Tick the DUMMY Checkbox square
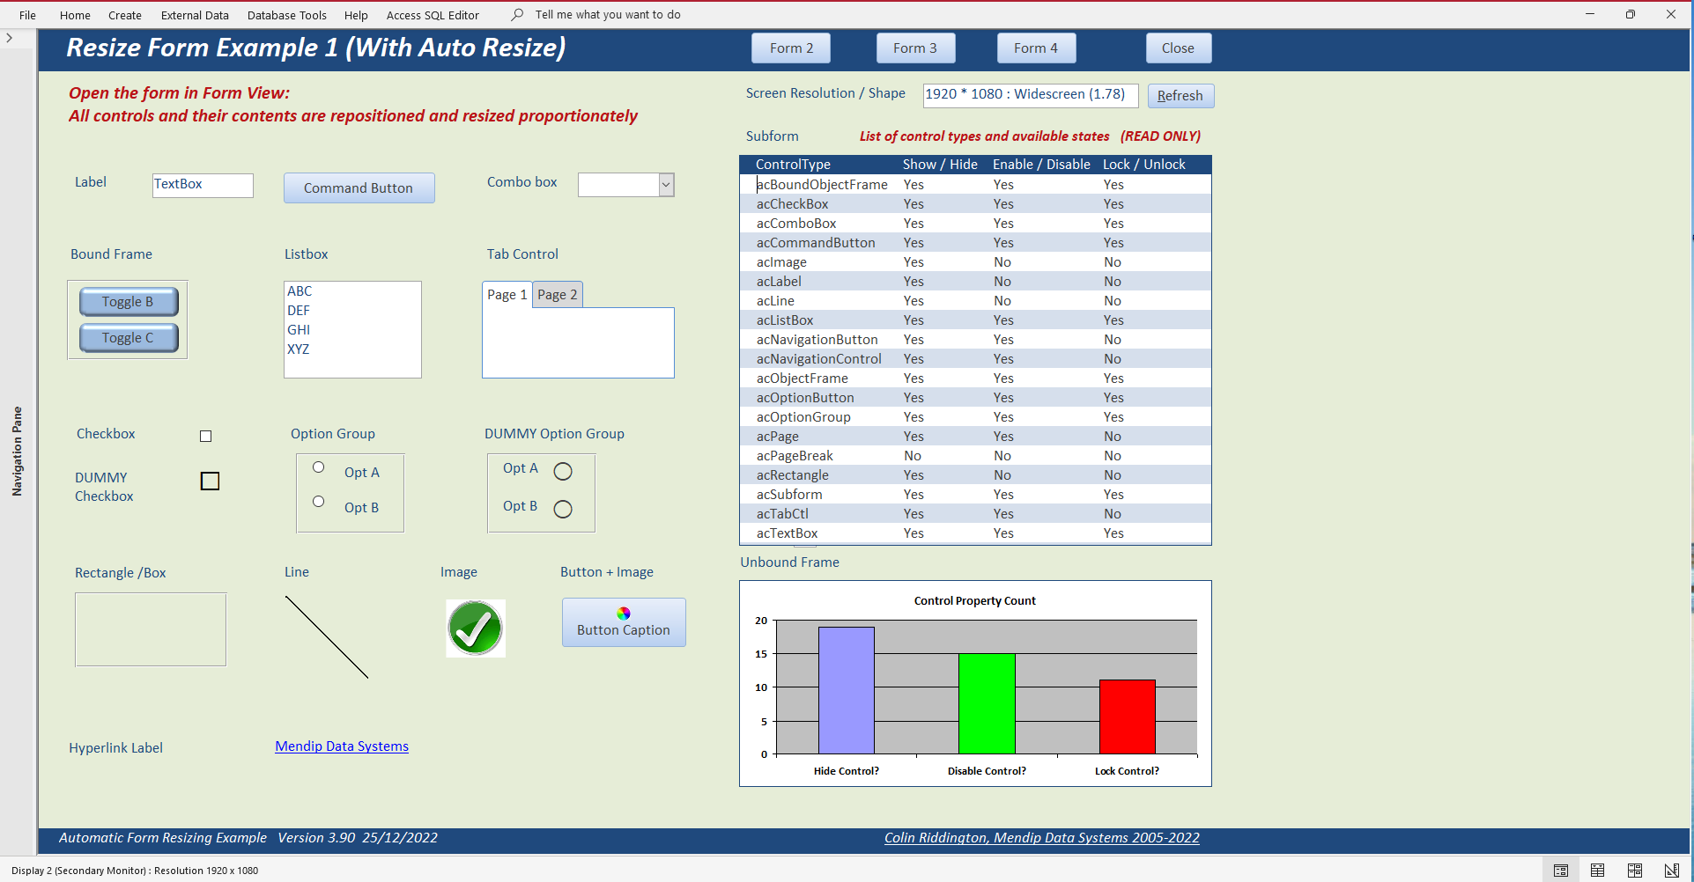The image size is (1694, 882). coord(210,481)
